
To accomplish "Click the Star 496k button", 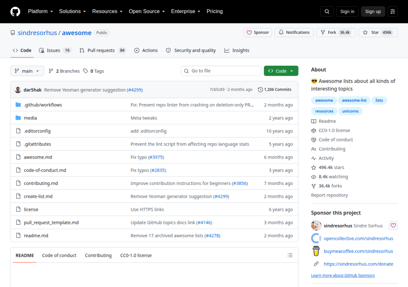I will 378,32.
